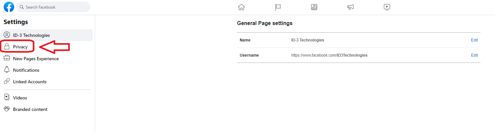Open the Pages flag icon
The width and height of the screenshot is (495, 132).
pos(278,7)
